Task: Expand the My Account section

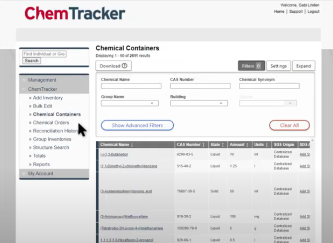Action: pyautogui.click(x=40, y=174)
